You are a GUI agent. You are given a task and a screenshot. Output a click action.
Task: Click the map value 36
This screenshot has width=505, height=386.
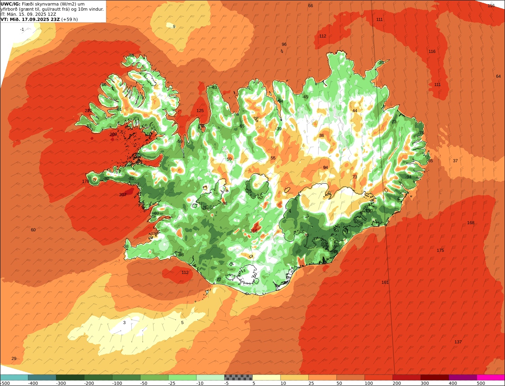click(322, 135)
